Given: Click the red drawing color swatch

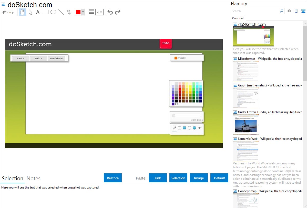Looking at the screenshot, I should (x=78, y=12).
